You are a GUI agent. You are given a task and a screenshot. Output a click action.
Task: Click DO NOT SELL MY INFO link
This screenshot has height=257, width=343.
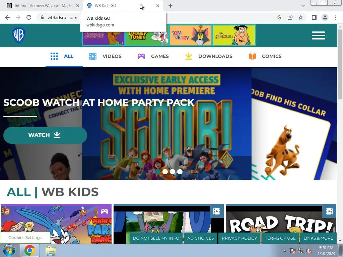coord(156,238)
